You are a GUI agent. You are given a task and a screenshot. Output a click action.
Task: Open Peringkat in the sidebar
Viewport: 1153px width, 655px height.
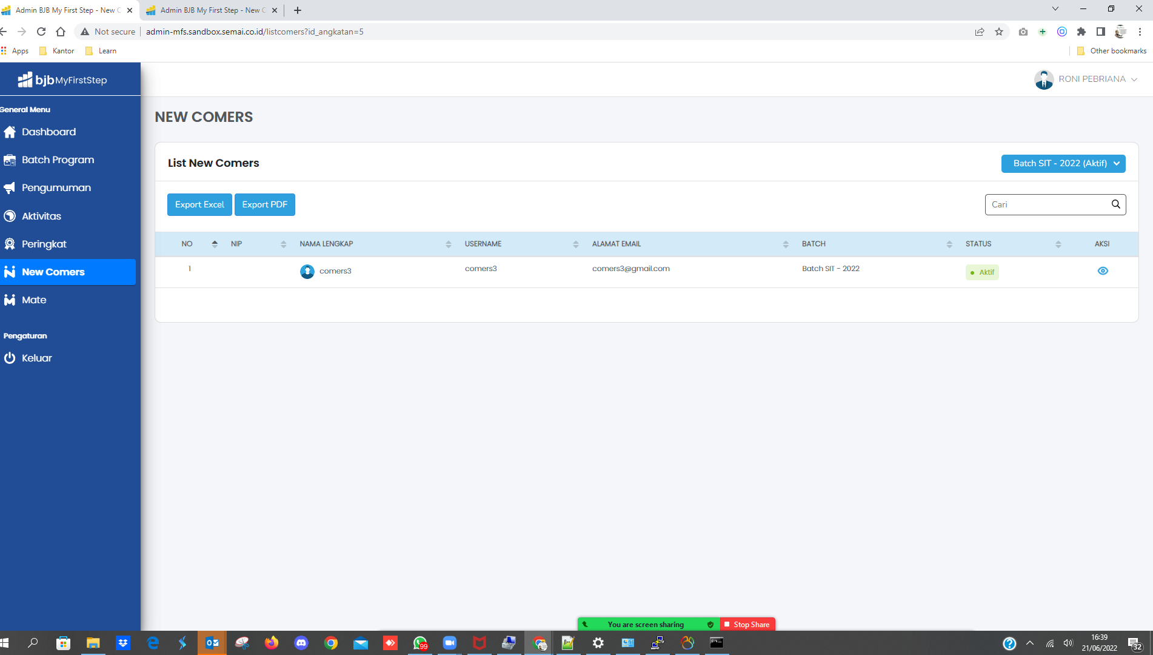click(35, 244)
